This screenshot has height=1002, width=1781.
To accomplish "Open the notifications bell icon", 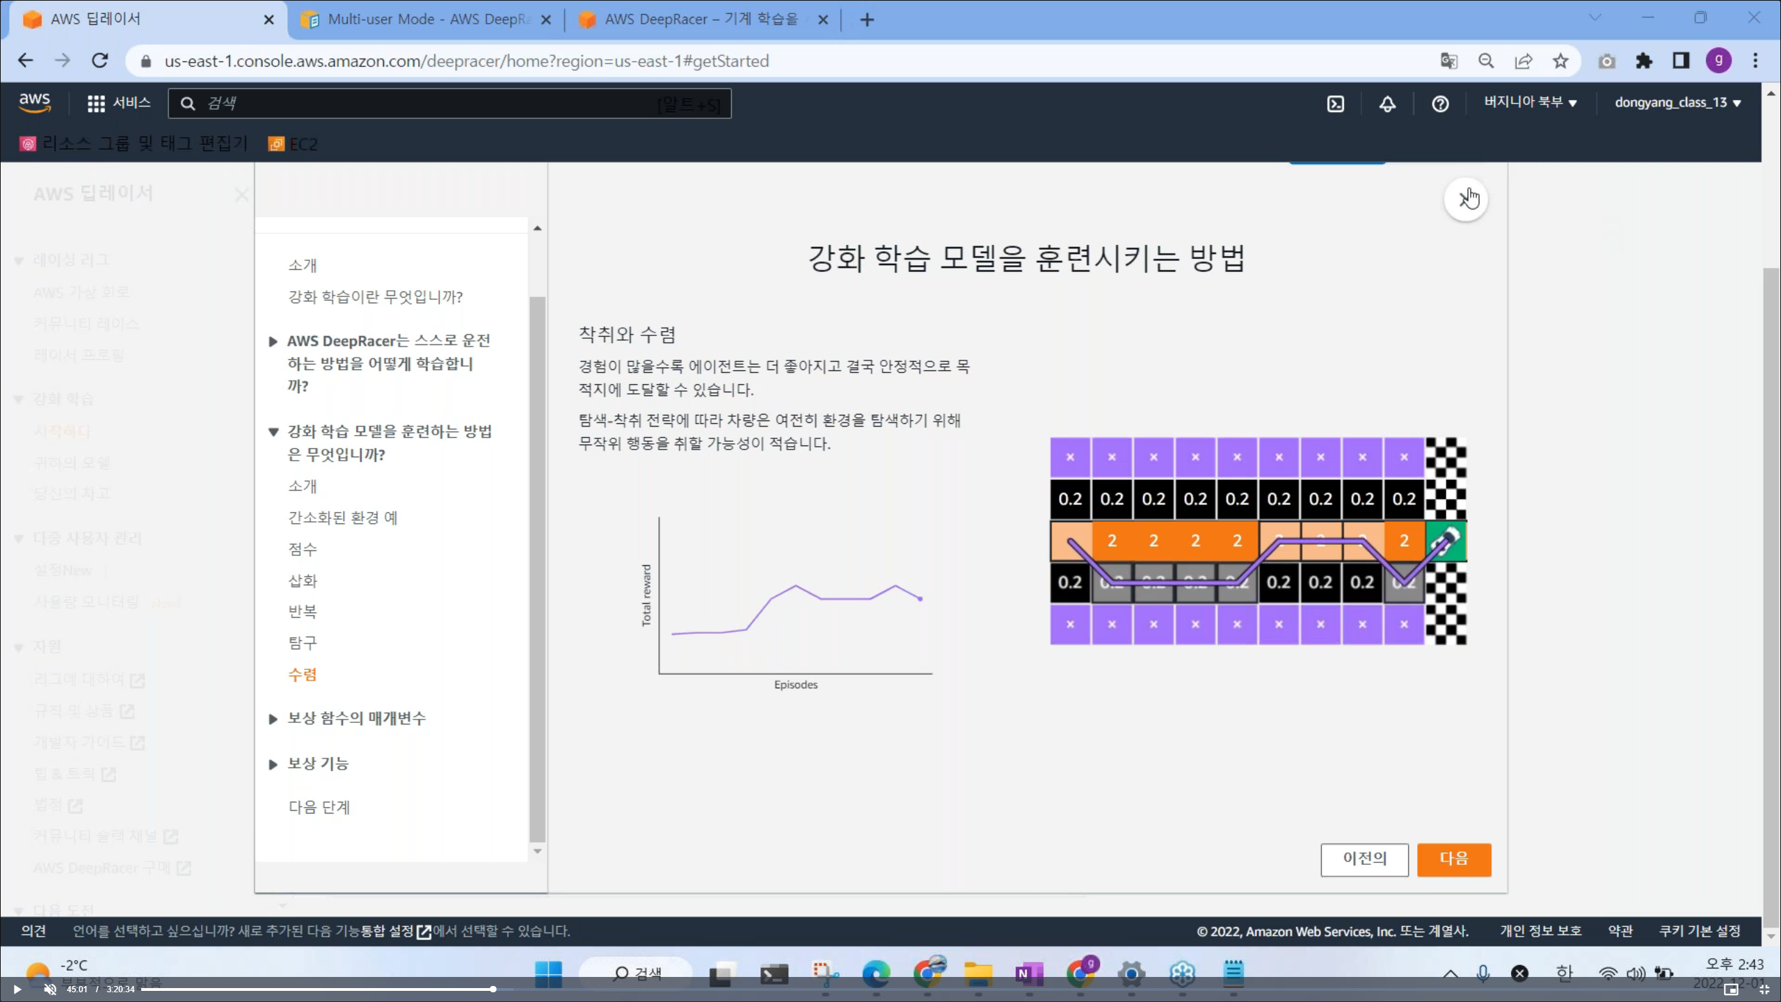I will tap(1387, 104).
